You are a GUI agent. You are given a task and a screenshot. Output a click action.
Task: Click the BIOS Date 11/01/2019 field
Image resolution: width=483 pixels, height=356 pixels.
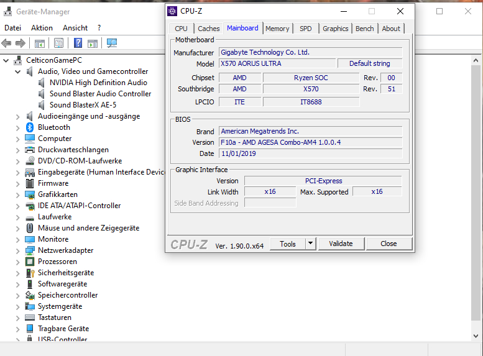click(x=311, y=153)
